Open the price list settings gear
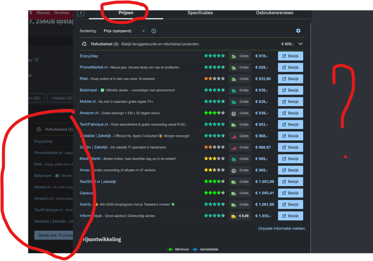 pos(298,31)
